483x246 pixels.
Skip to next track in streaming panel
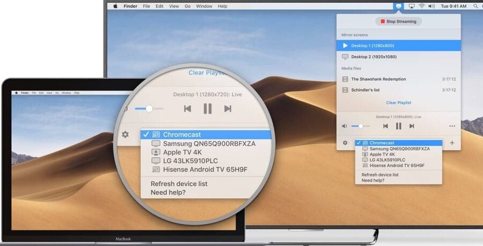pos(412,126)
